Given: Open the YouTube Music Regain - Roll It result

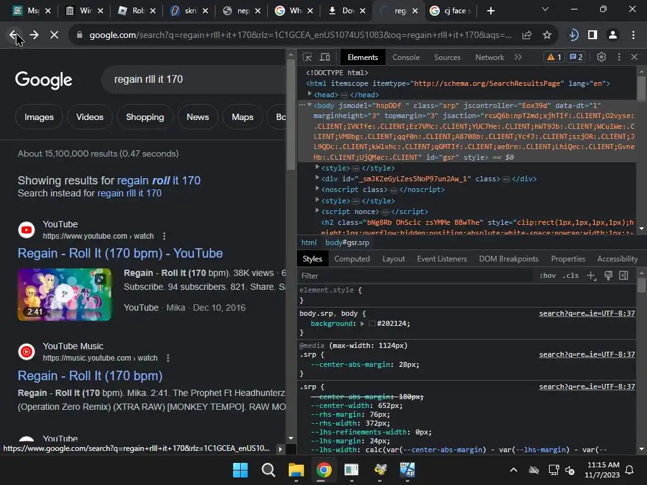Looking at the screenshot, I should pos(90,376).
